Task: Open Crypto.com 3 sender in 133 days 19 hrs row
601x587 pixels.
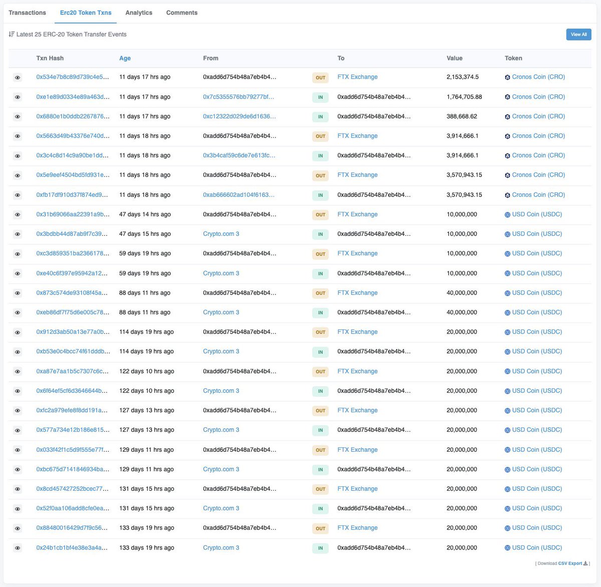Action: [x=221, y=547]
